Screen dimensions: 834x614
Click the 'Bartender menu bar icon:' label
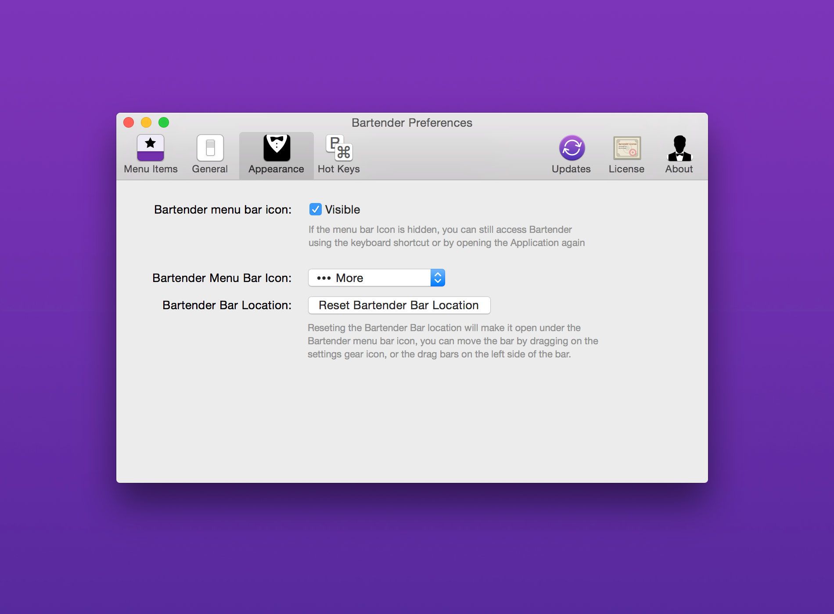point(223,210)
